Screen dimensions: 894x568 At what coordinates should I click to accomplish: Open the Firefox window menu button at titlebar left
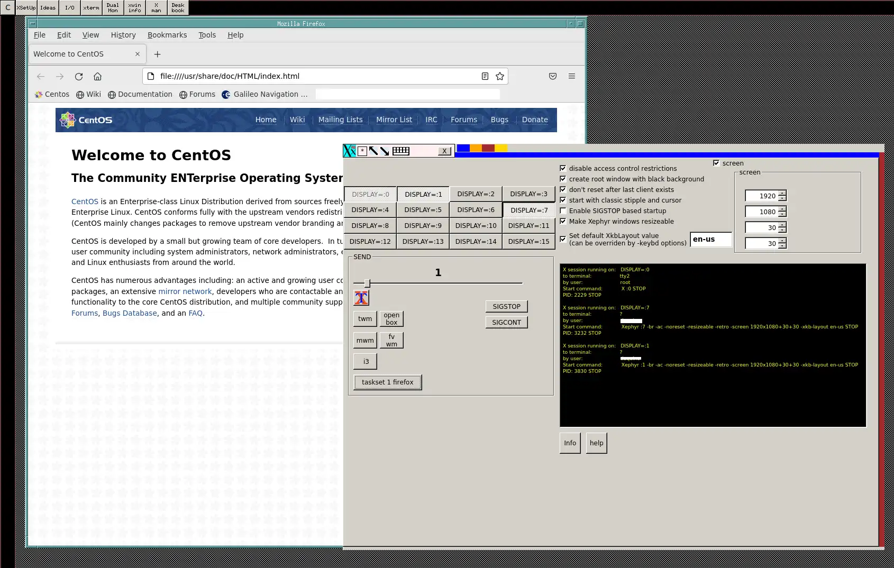tap(33, 24)
